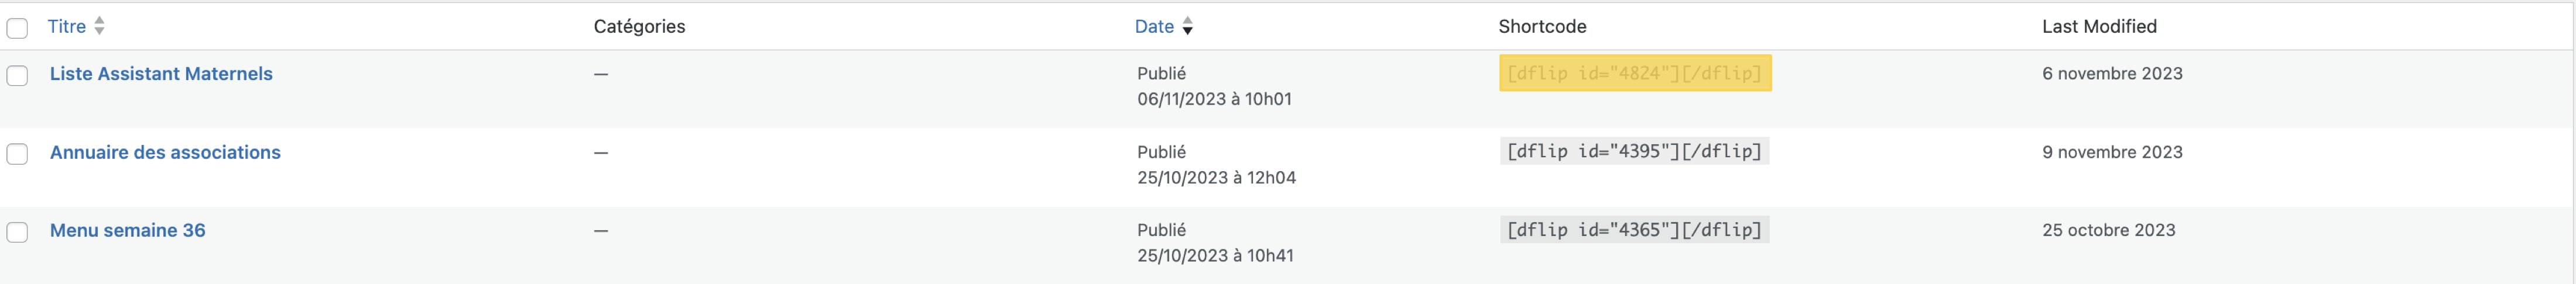Click the Titre sort arrows icon

pyautogui.click(x=99, y=27)
